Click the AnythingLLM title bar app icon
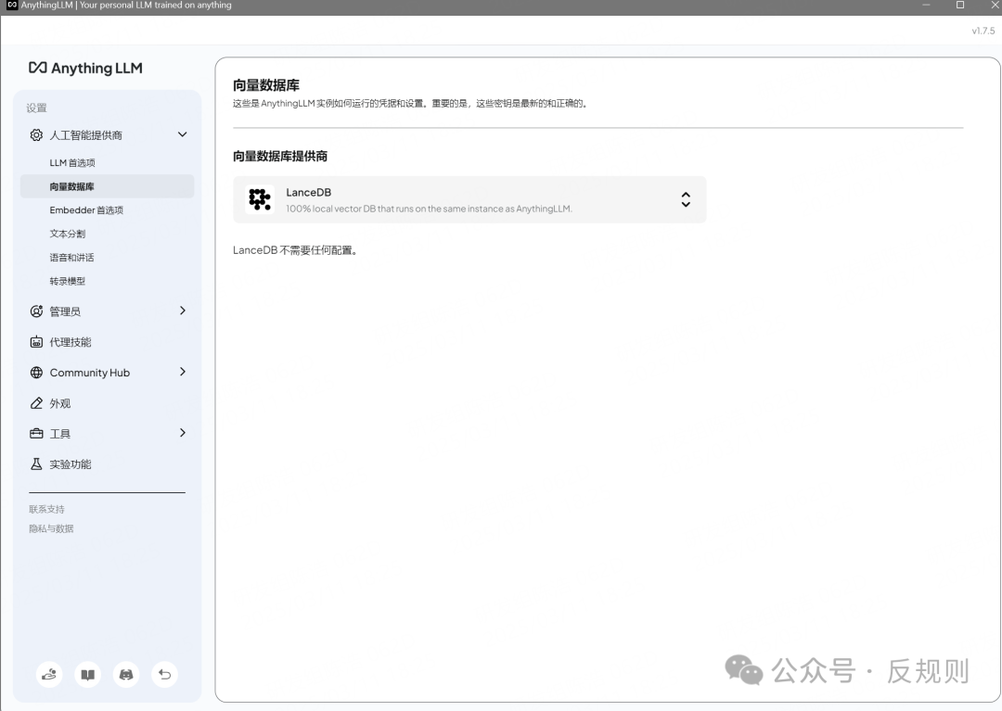This screenshot has height=711, width=1002. tap(12, 6)
